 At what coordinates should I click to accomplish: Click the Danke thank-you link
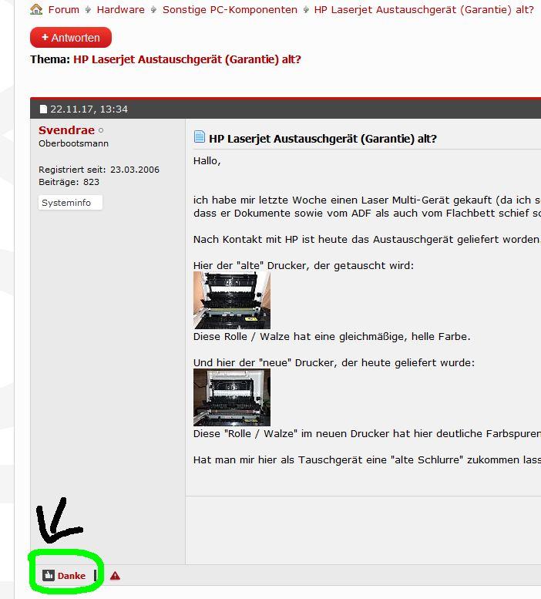point(72,576)
